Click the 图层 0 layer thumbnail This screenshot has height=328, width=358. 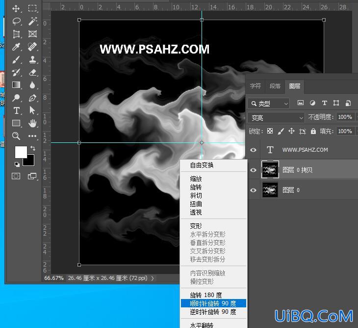click(x=270, y=190)
